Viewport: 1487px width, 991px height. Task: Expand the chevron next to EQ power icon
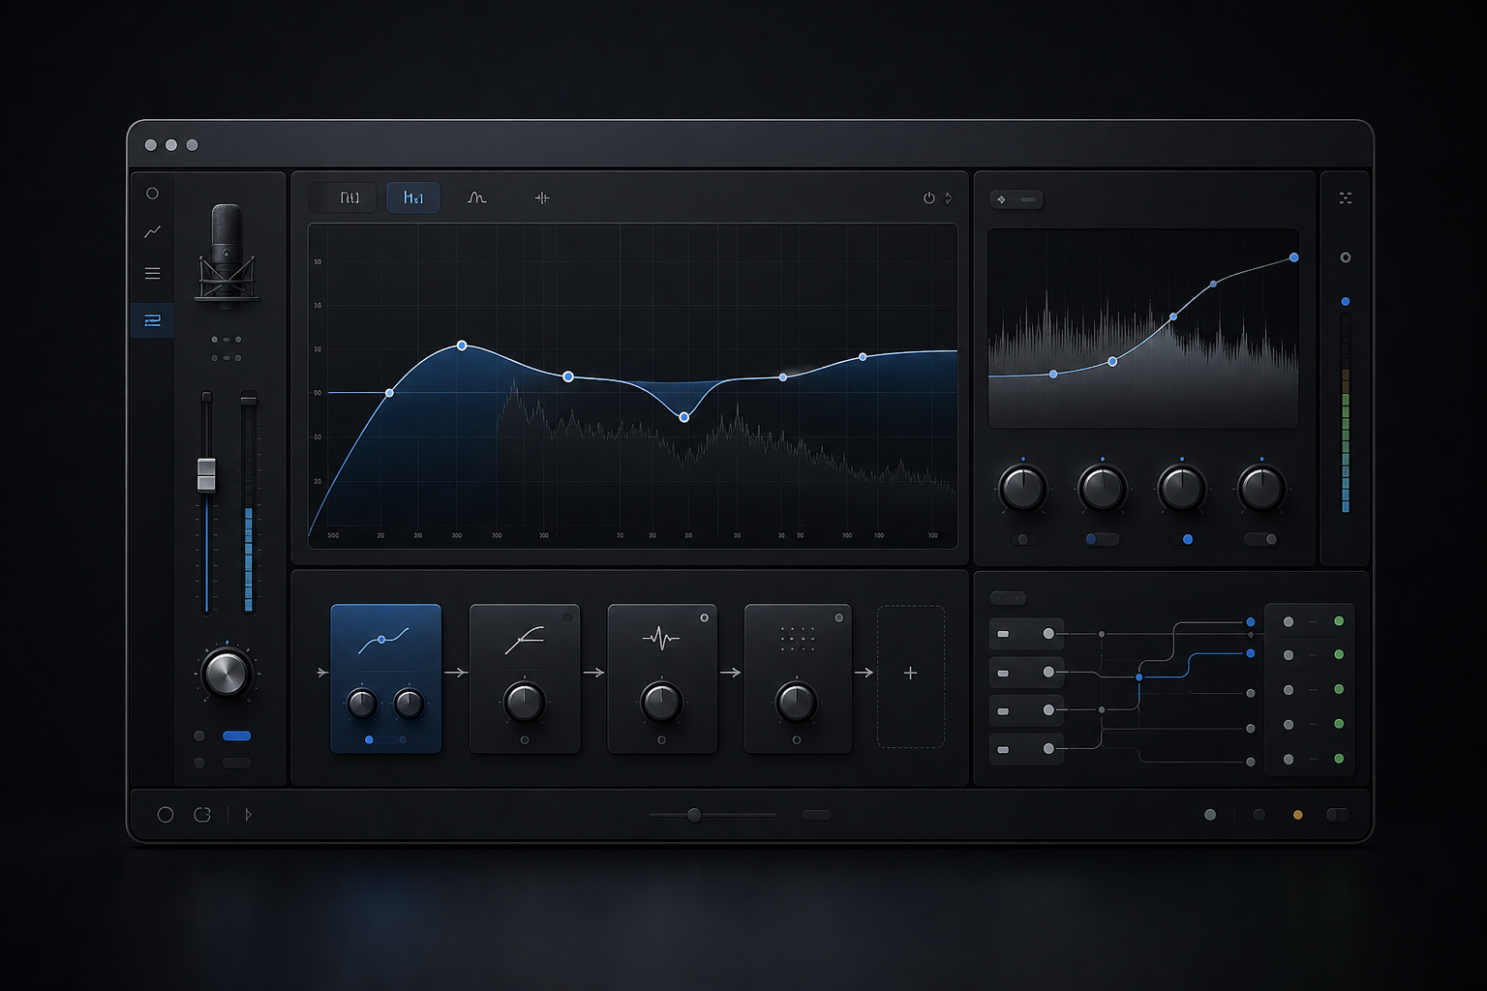(949, 197)
